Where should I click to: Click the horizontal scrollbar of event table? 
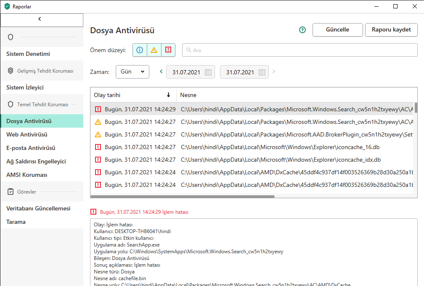pyautogui.click(x=183, y=196)
